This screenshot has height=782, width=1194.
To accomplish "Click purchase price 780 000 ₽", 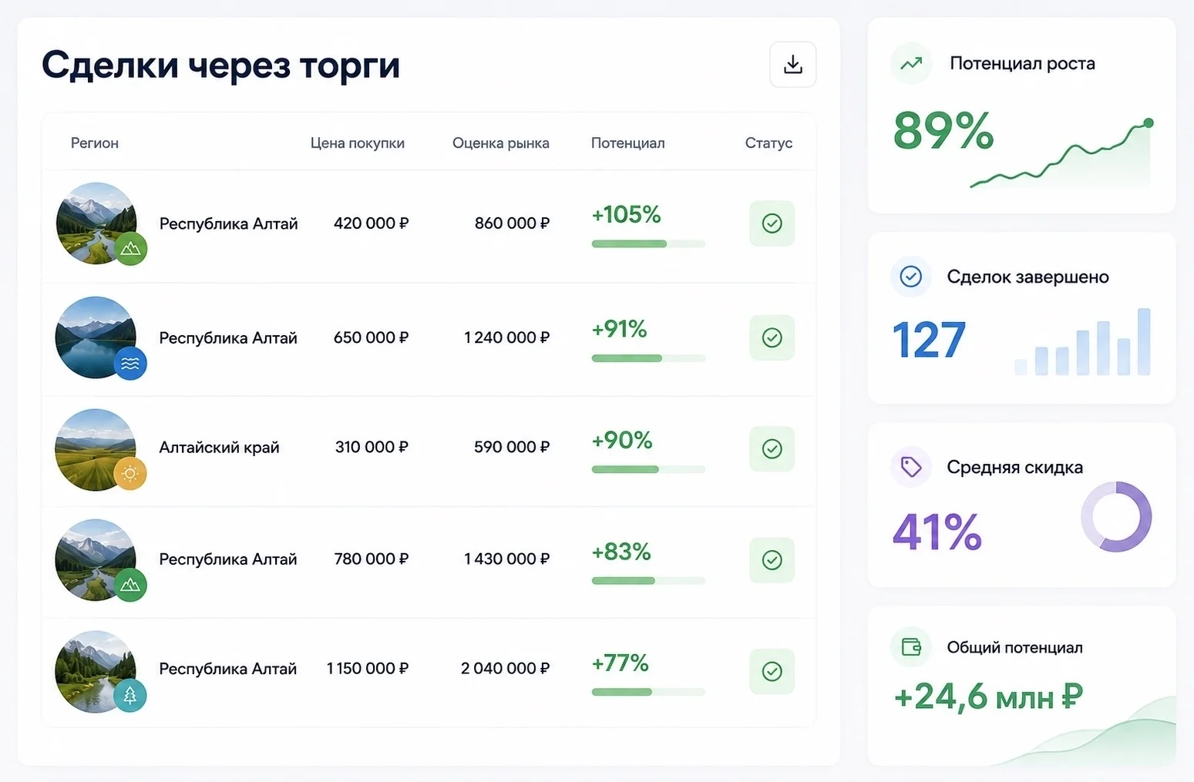I will 371,559.
